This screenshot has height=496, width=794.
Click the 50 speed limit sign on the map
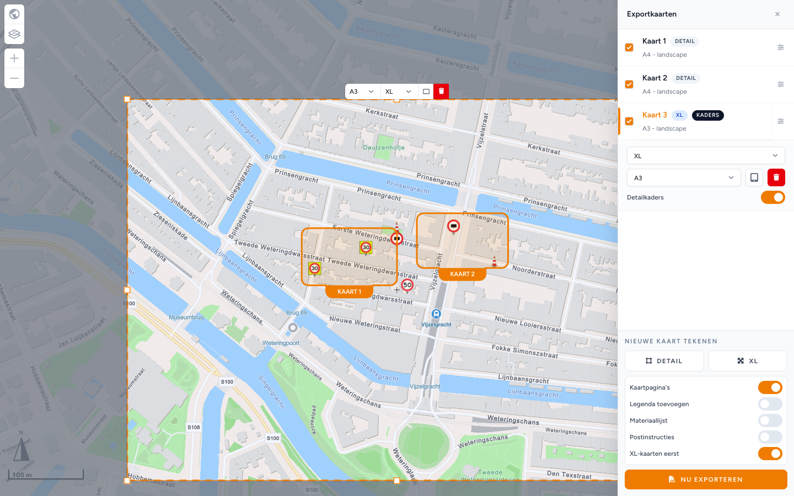[407, 285]
